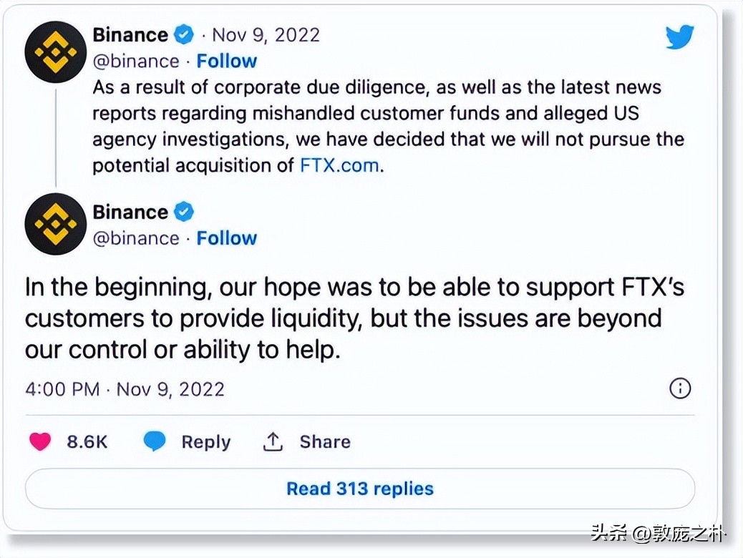
Task: Click the Share text label
Action: (x=324, y=441)
